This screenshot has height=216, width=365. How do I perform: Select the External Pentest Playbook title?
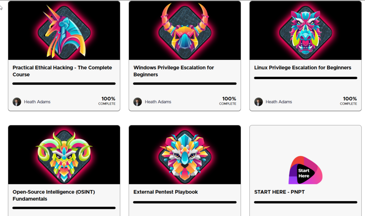point(165,192)
